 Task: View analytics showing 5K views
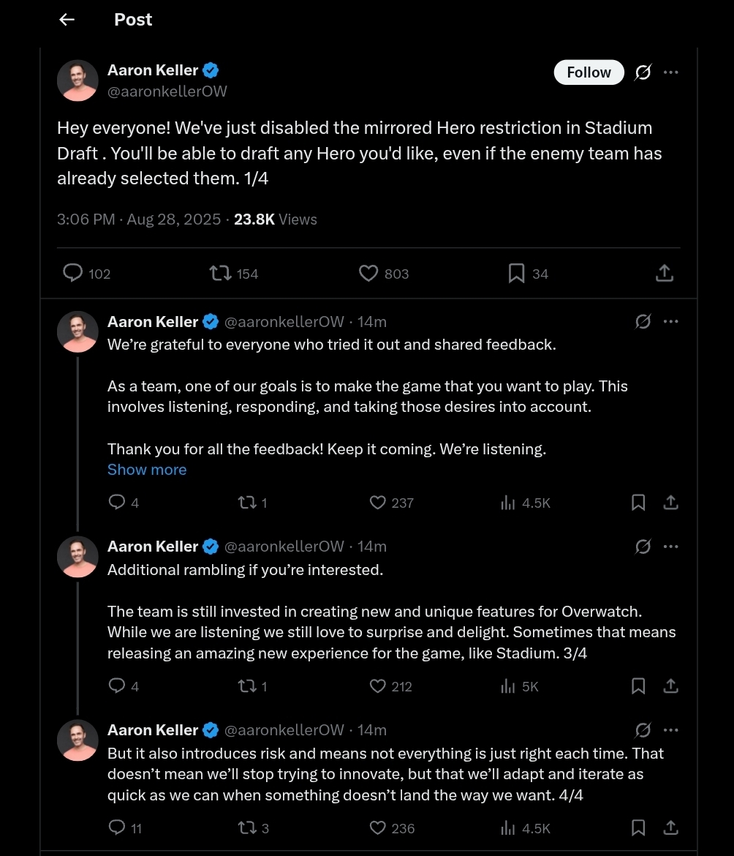click(x=519, y=686)
